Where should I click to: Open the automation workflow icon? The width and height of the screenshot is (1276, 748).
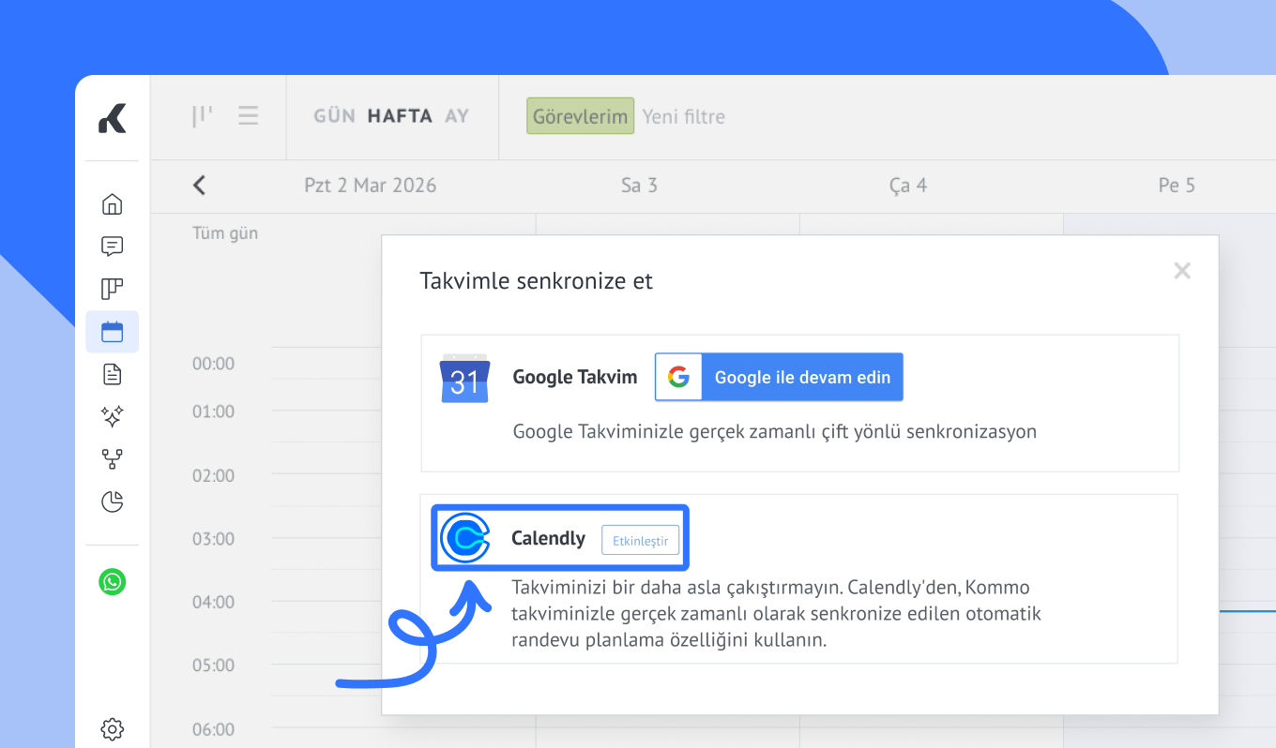112,459
